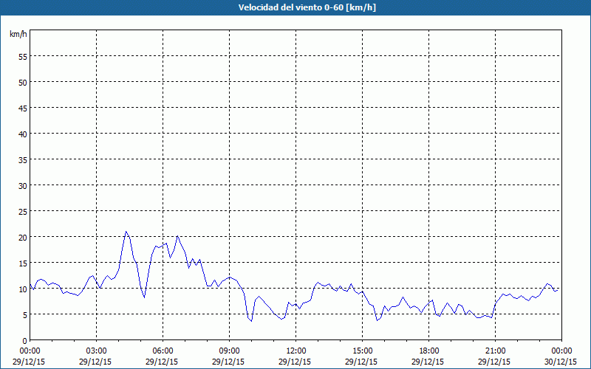This screenshot has height=369, width=591.
Task: Click the chart title 'Velocidad del viento 0-60 [km/h]'
Action: (307, 7)
